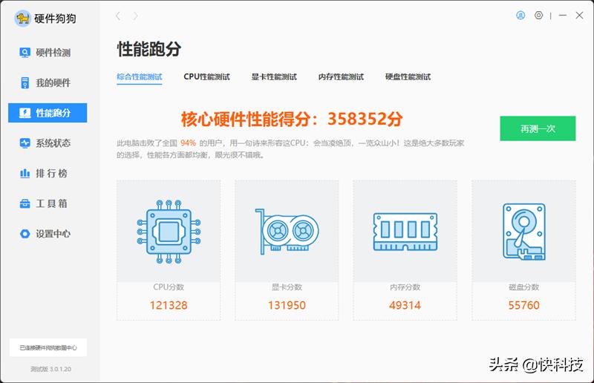Click the 已连接硬件狗狗数据中心 status box
This screenshot has width=594, height=383.
click(48, 347)
